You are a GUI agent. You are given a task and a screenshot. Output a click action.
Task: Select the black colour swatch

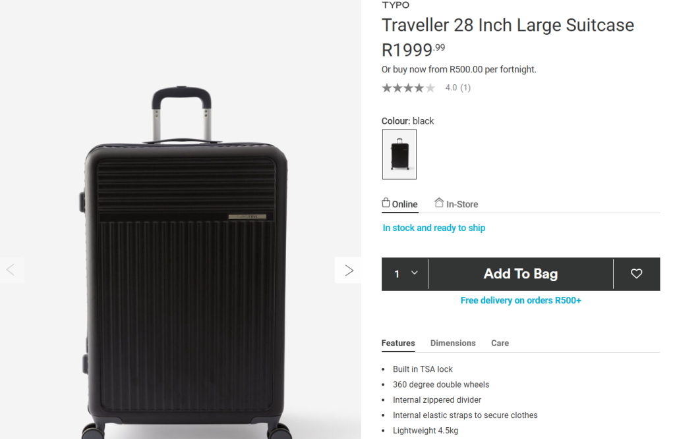(x=399, y=154)
